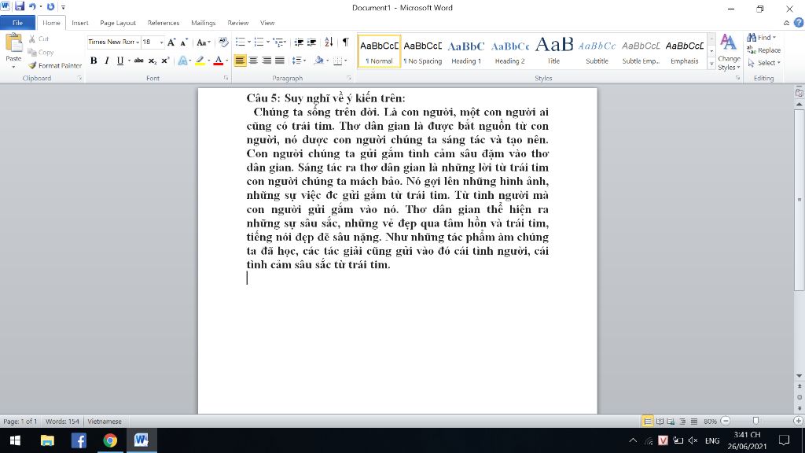Viewport: 805px width, 453px height.
Task: Toggle Subscript formatting
Action: point(152,61)
